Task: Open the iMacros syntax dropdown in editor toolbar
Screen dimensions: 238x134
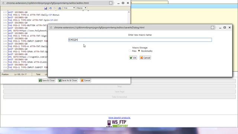Action: pyautogui.click(x=81, y=8)
